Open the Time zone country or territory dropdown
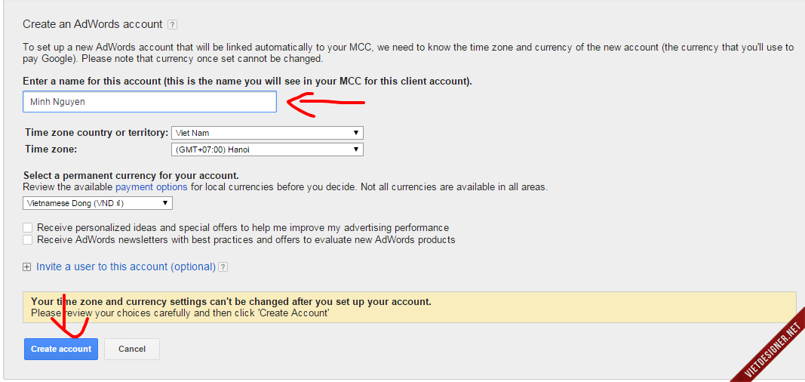 click(268, 133)
